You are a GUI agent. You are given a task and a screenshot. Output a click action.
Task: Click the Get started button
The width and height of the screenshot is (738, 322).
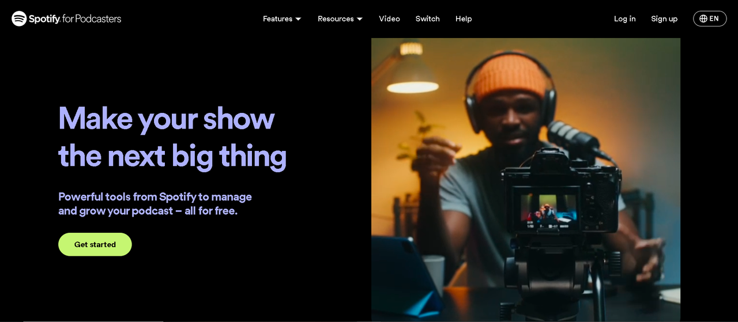click(95, 244)
